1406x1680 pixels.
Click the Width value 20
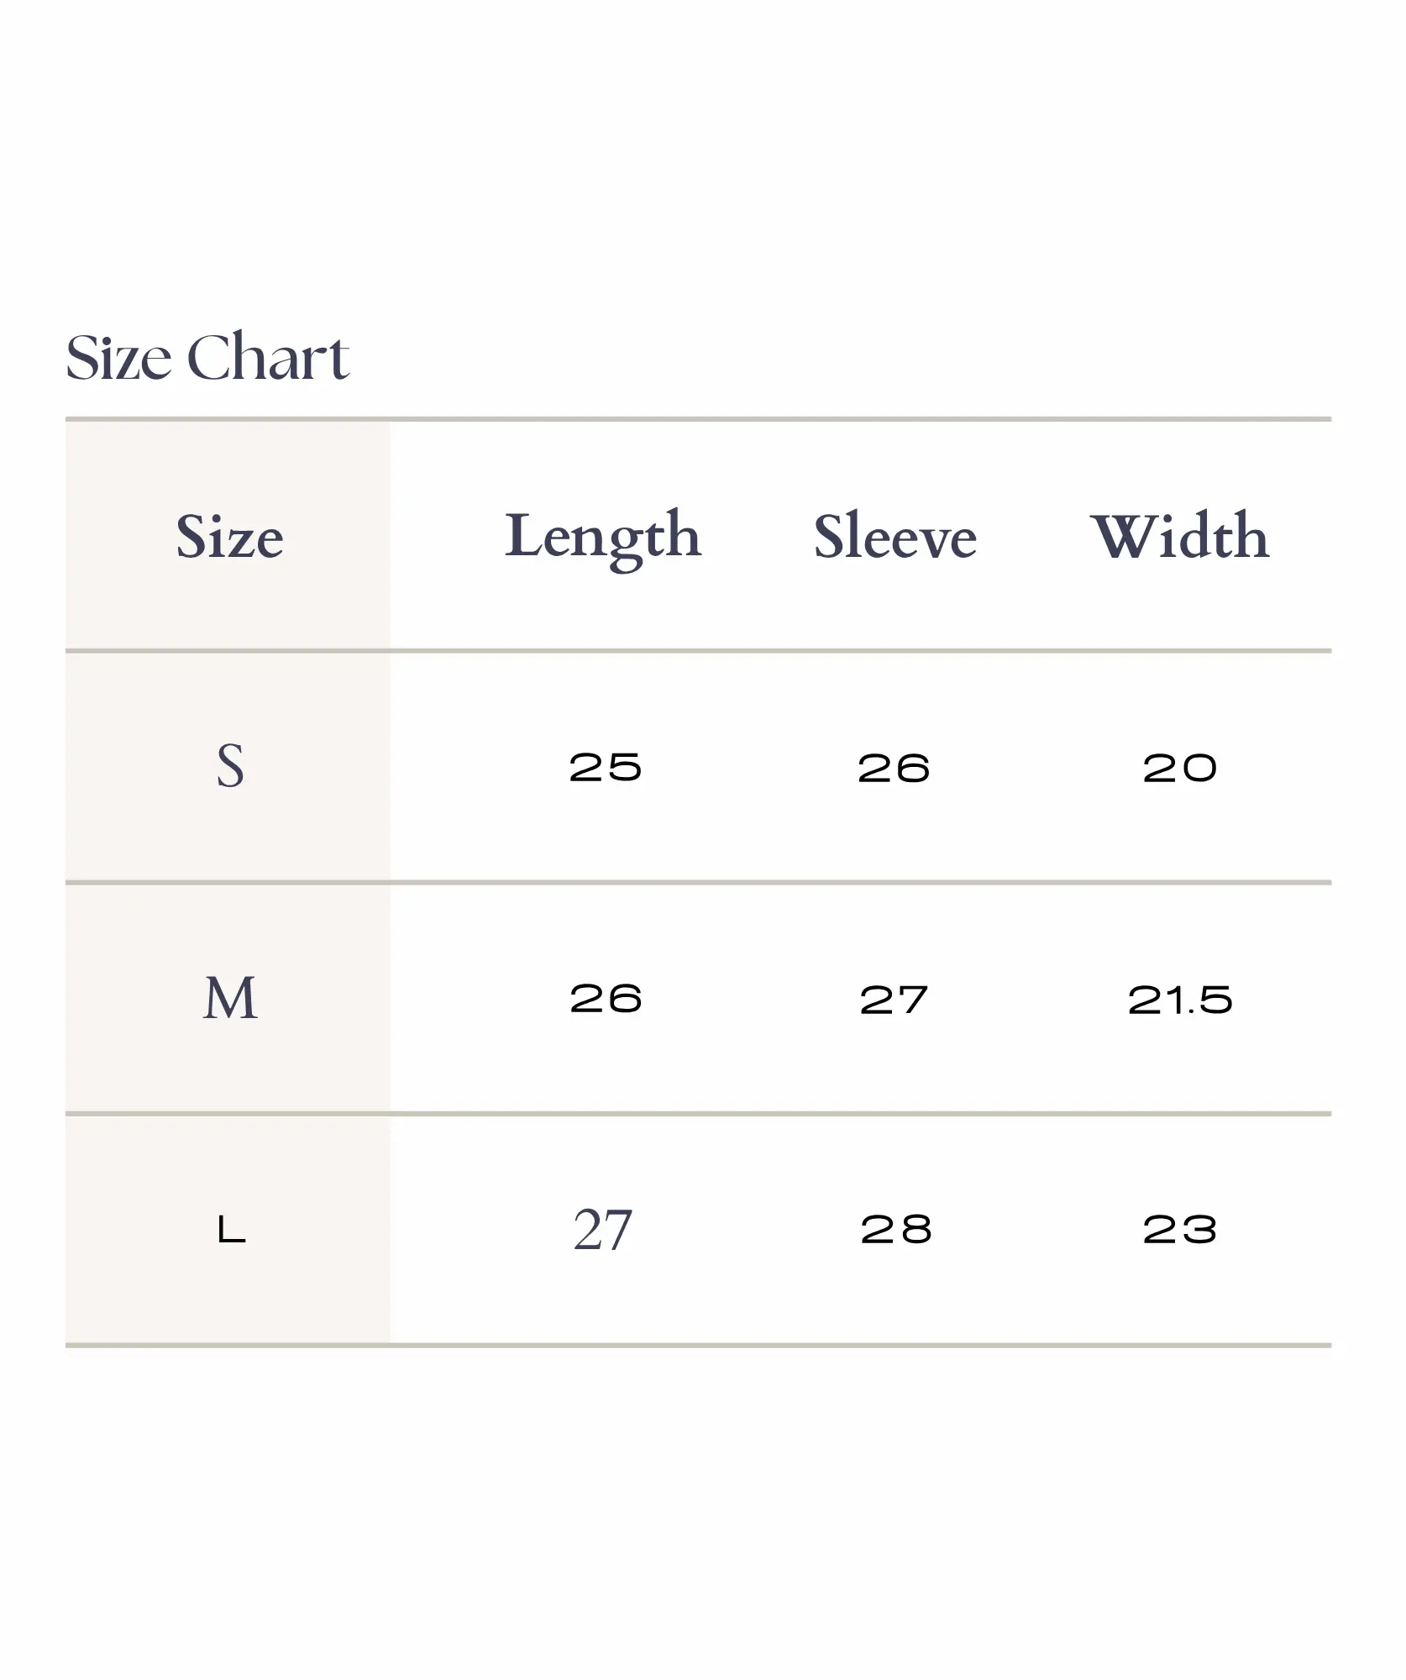click(x=1179, y=768)
